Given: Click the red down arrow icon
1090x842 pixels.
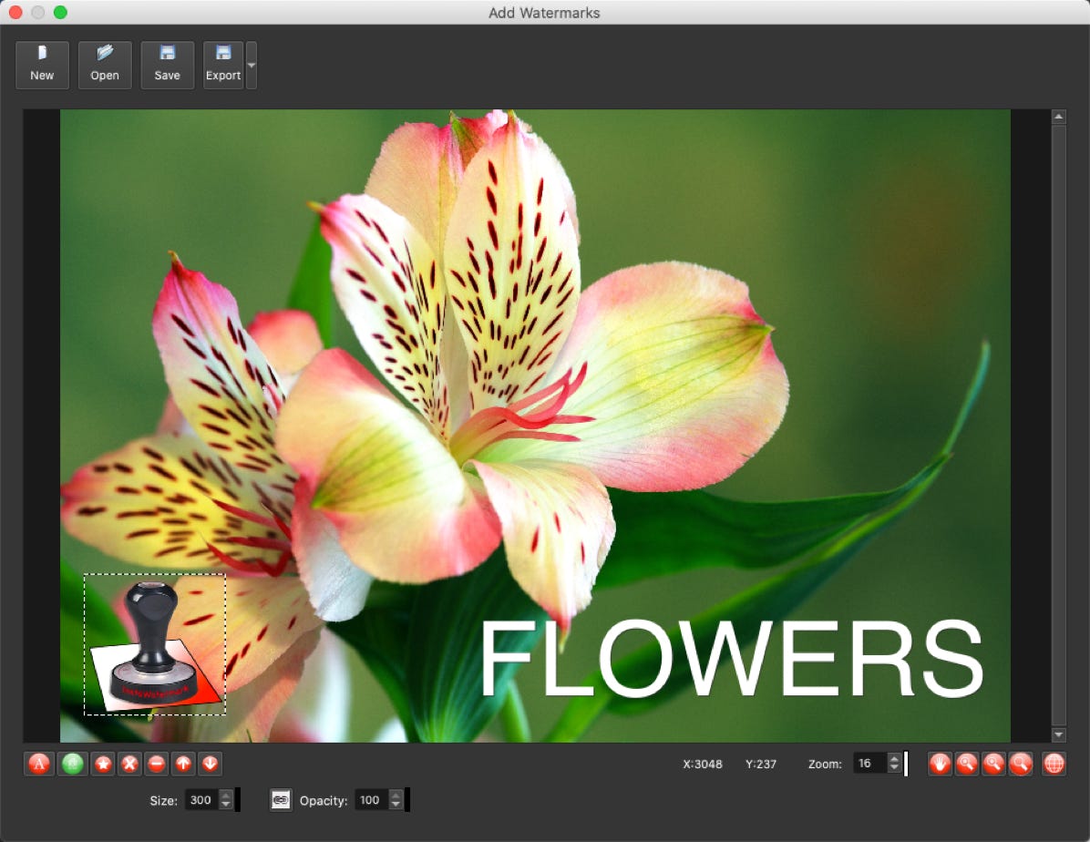Looking at the screenshot, I should point(210,764).
